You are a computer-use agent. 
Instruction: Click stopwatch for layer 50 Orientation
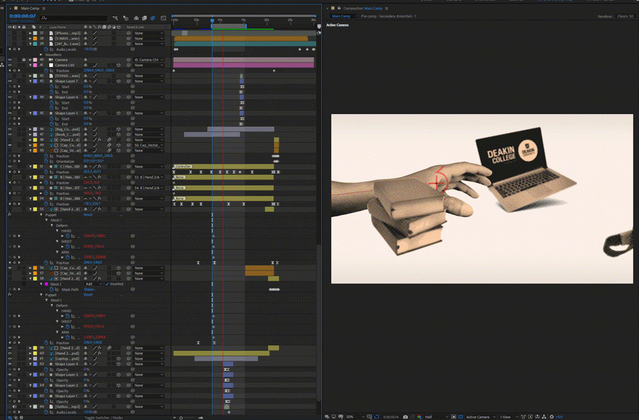pyautogui.click(x=46, y=161)
